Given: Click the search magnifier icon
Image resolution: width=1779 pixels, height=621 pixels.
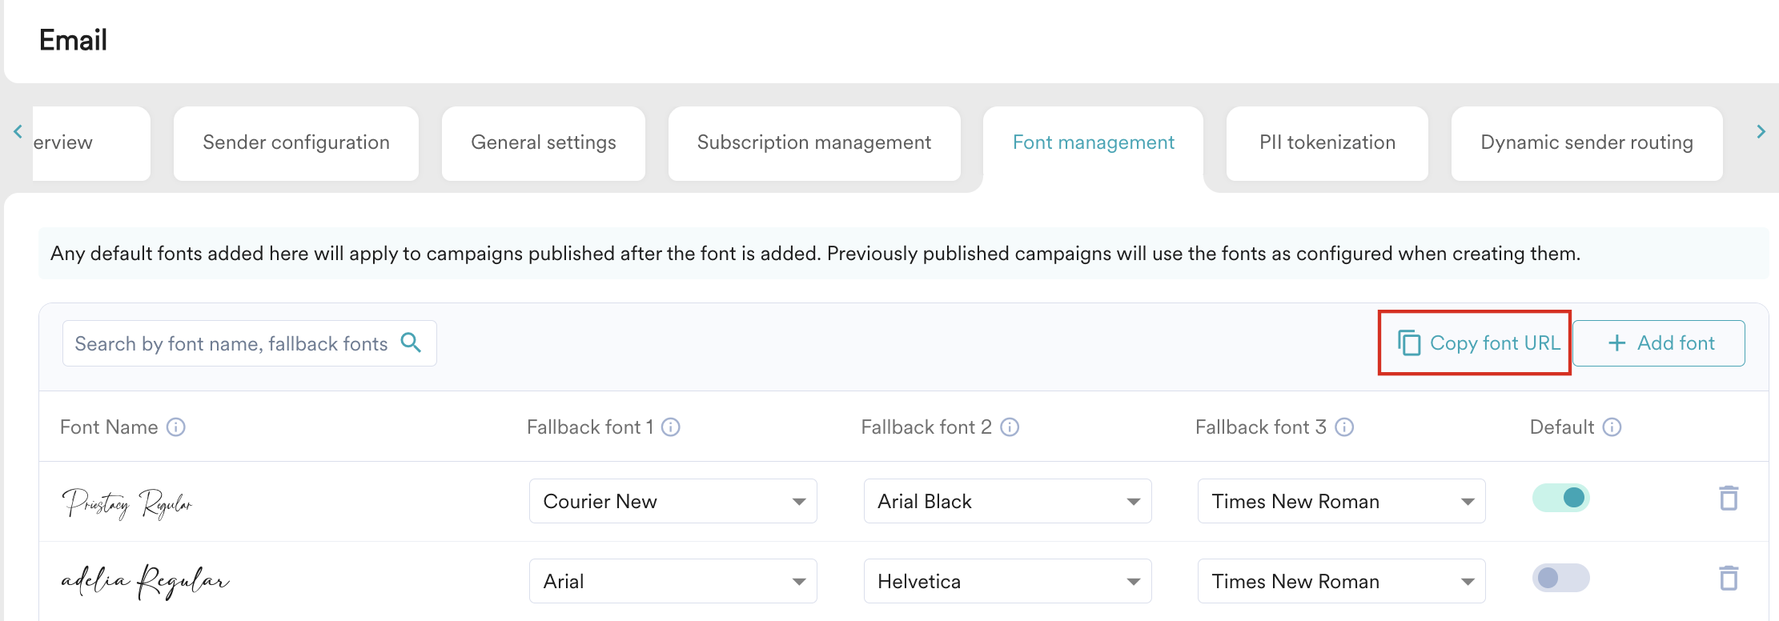Looking at the screenshot, I should 411,343.
